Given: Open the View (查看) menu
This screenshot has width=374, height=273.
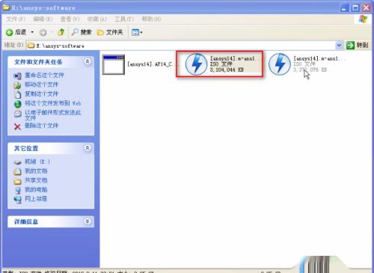Looking at the screenshot, I should (70, 19).
